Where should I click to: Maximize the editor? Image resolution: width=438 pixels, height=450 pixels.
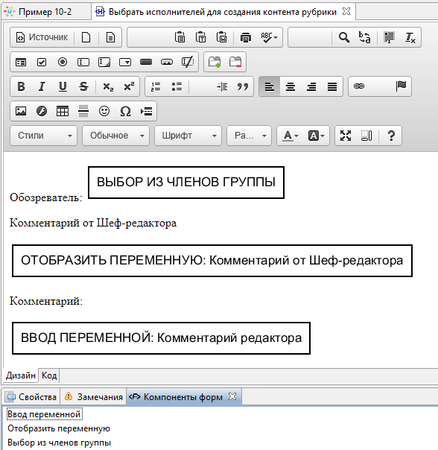[346, 136]
